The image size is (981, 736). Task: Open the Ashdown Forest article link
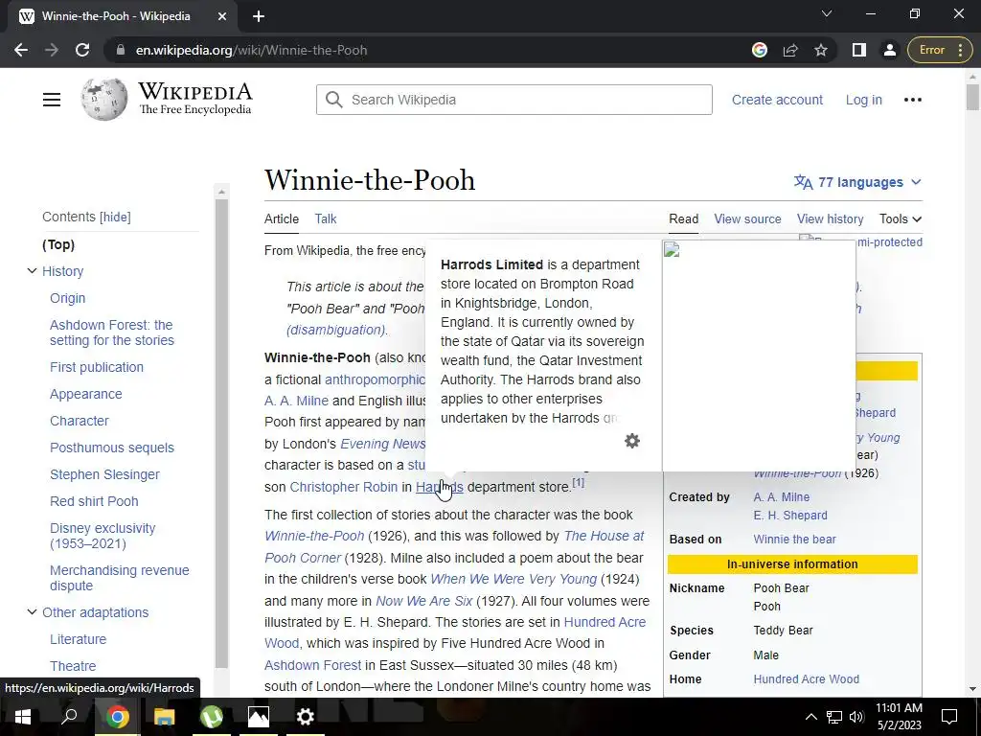coord(313,665)
